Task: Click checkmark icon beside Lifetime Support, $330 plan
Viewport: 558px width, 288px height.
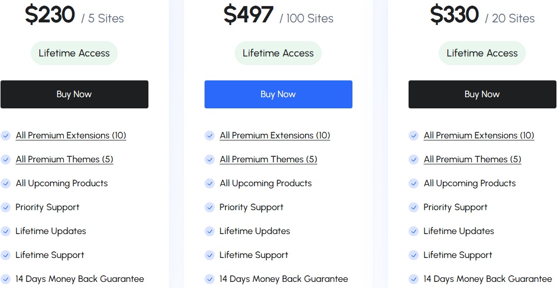Action: (x=414, y=255)
